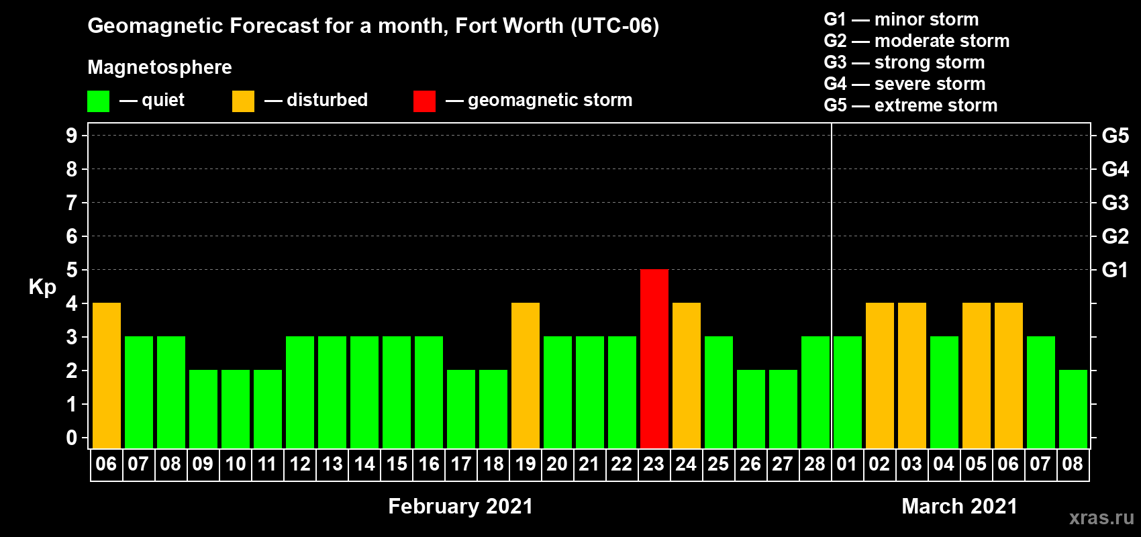Click the Kp value 0 axis label
Image resolution: width=1141 pixels, height=537 pixels.
click(x=72, y=438)
